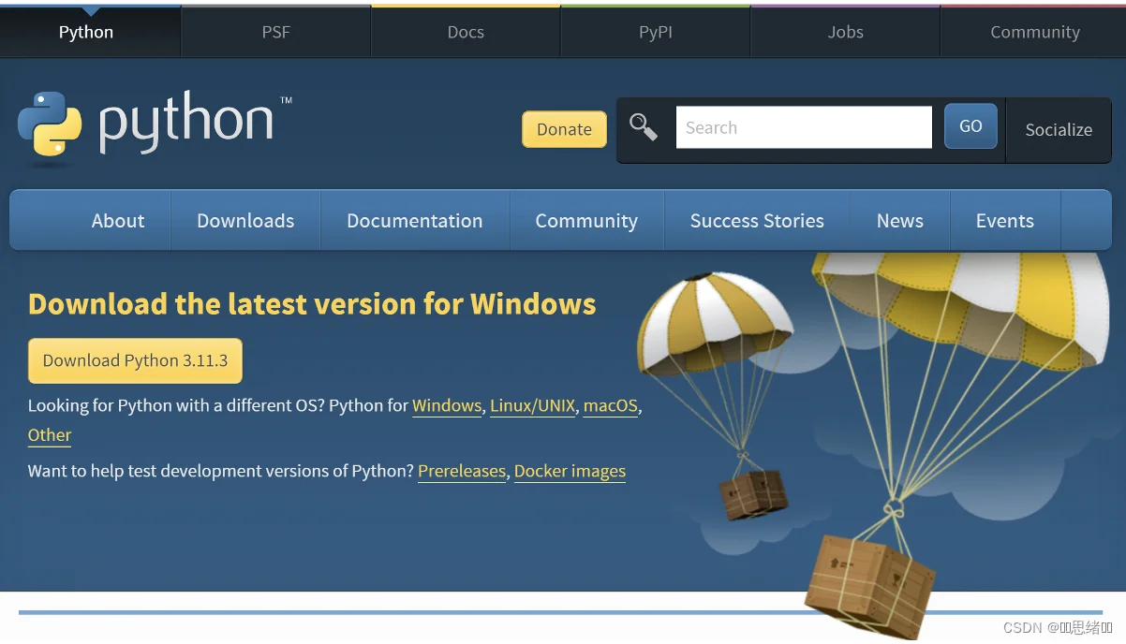The height and width of the screenshot is (644, 1126).
Task: Open the Linux/UNIX link
Action: point(532,405)
